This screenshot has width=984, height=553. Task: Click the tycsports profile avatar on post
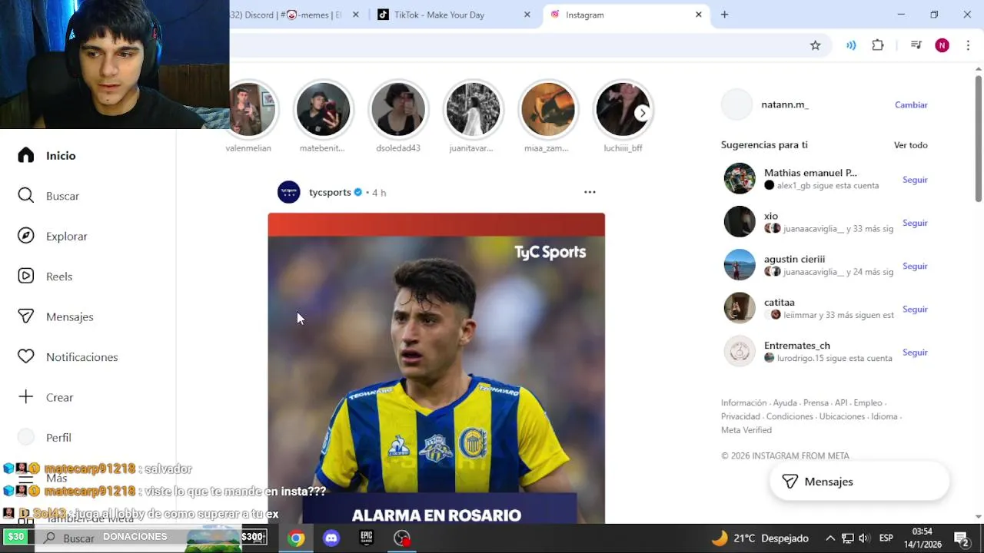(289, 192)
